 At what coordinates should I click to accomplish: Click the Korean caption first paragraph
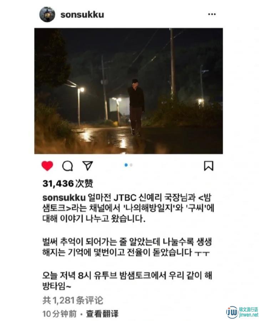point(128,208)
